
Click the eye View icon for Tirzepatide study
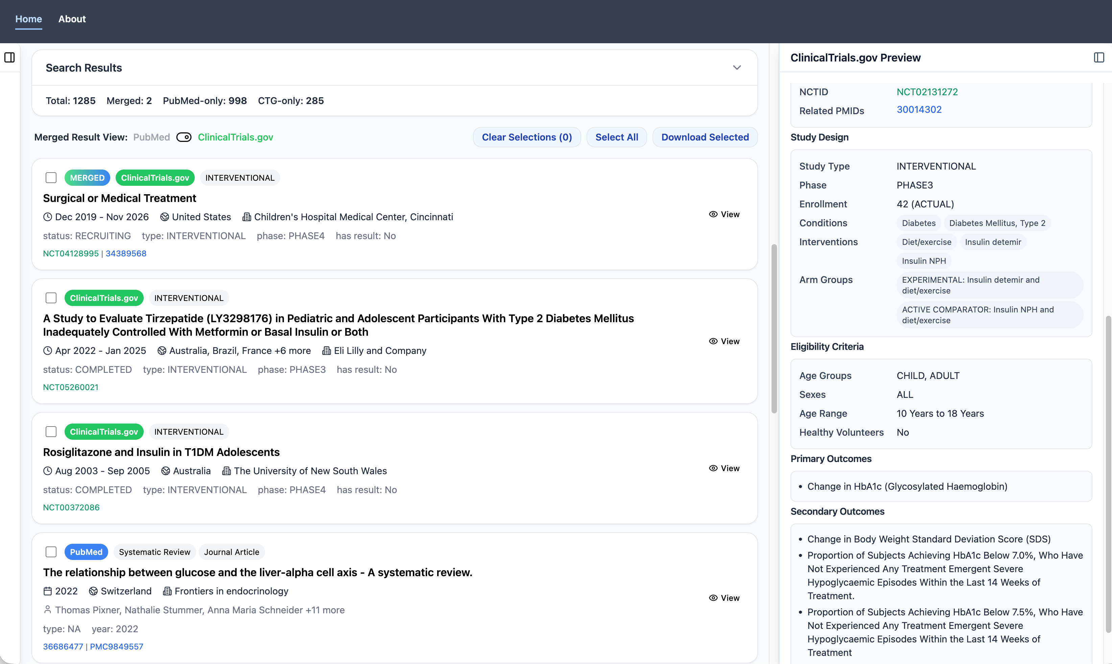(x=713, y=341)
